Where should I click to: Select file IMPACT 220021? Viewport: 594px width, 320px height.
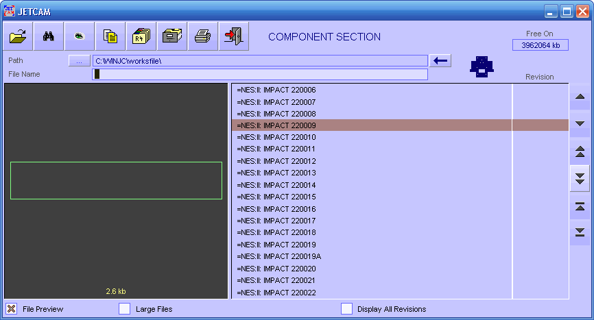372,280
